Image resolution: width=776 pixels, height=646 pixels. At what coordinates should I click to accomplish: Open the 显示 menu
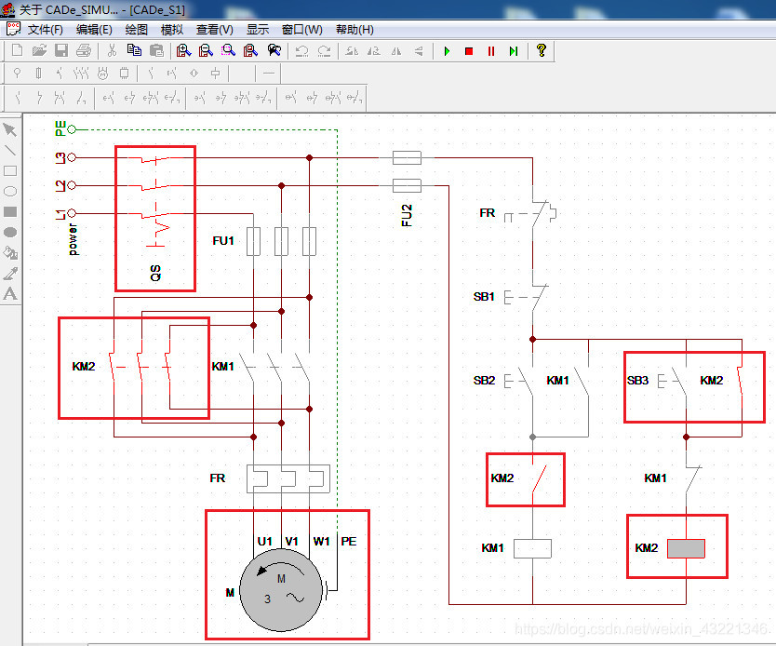258,30
